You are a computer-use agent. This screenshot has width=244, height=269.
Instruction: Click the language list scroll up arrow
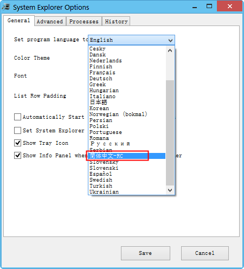point(170,50)
